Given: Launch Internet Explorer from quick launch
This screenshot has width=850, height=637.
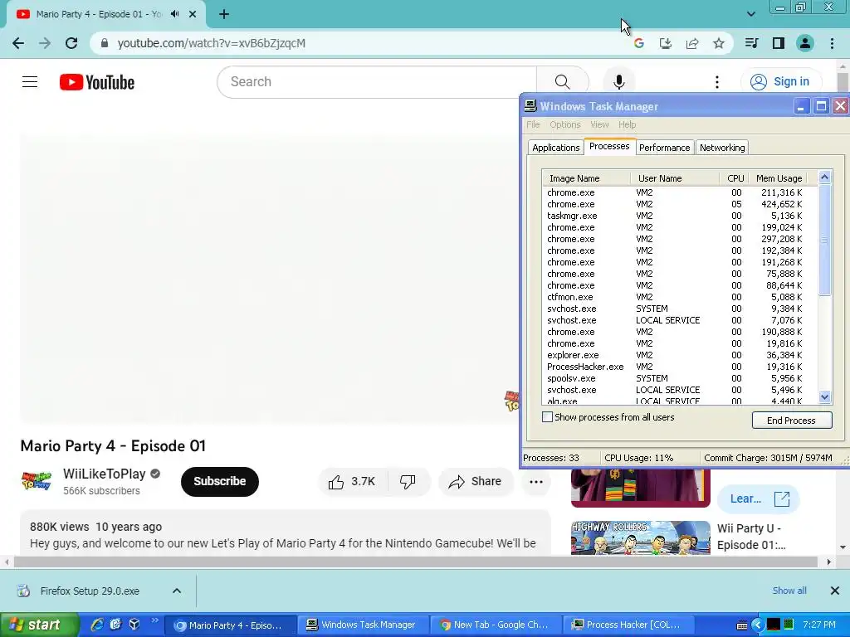Looking at the screenshot, I should tap(97, 625).
